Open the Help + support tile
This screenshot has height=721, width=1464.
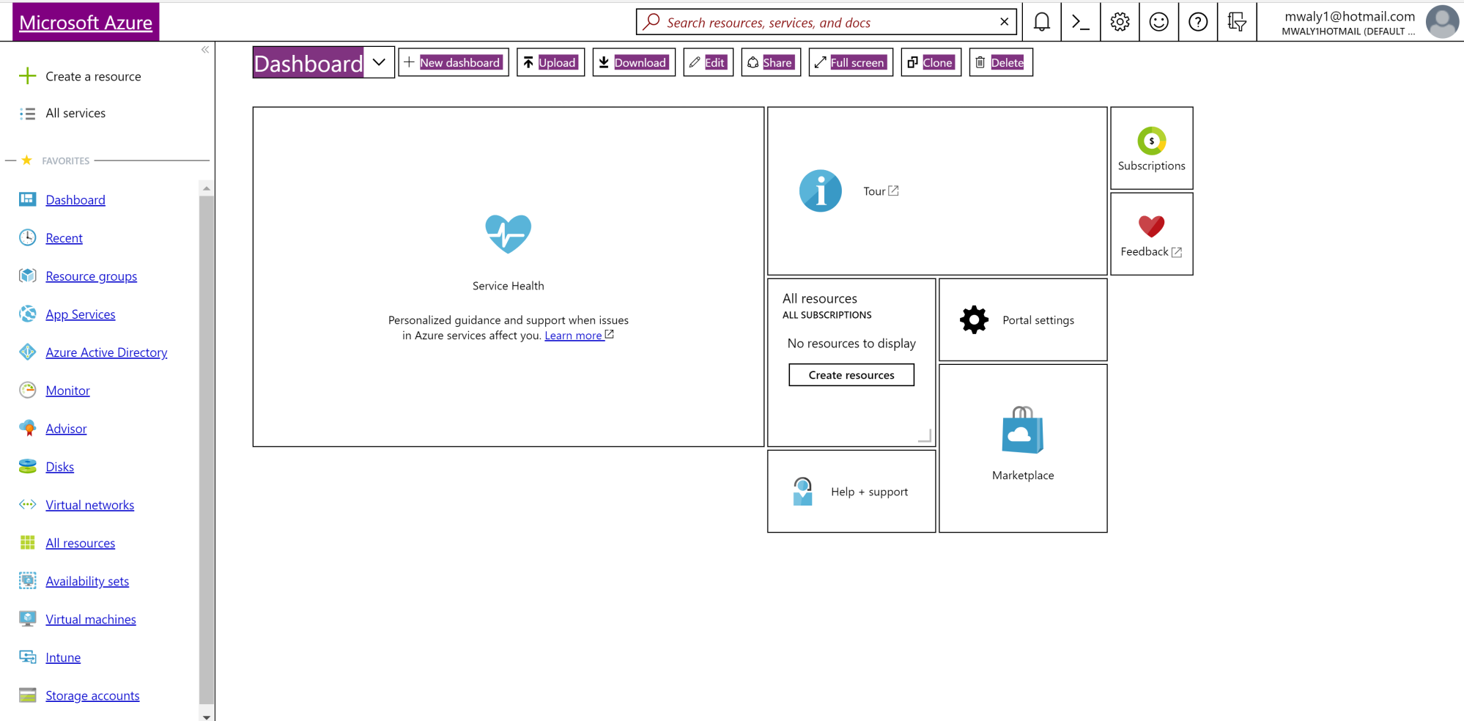click(851, 492)
